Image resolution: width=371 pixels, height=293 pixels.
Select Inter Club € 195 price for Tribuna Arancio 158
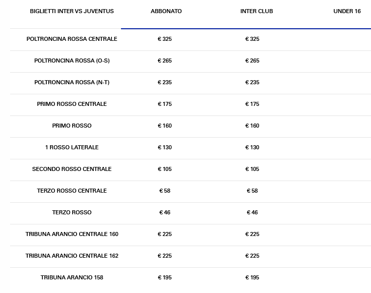(252, 277)
